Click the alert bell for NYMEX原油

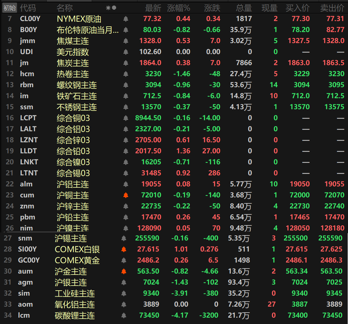click(125, 19)
